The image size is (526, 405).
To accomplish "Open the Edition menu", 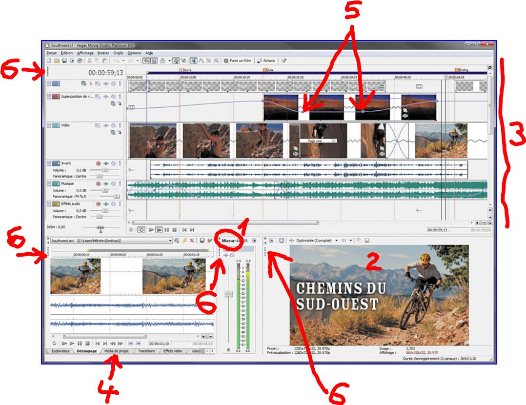I will [67, 53].
